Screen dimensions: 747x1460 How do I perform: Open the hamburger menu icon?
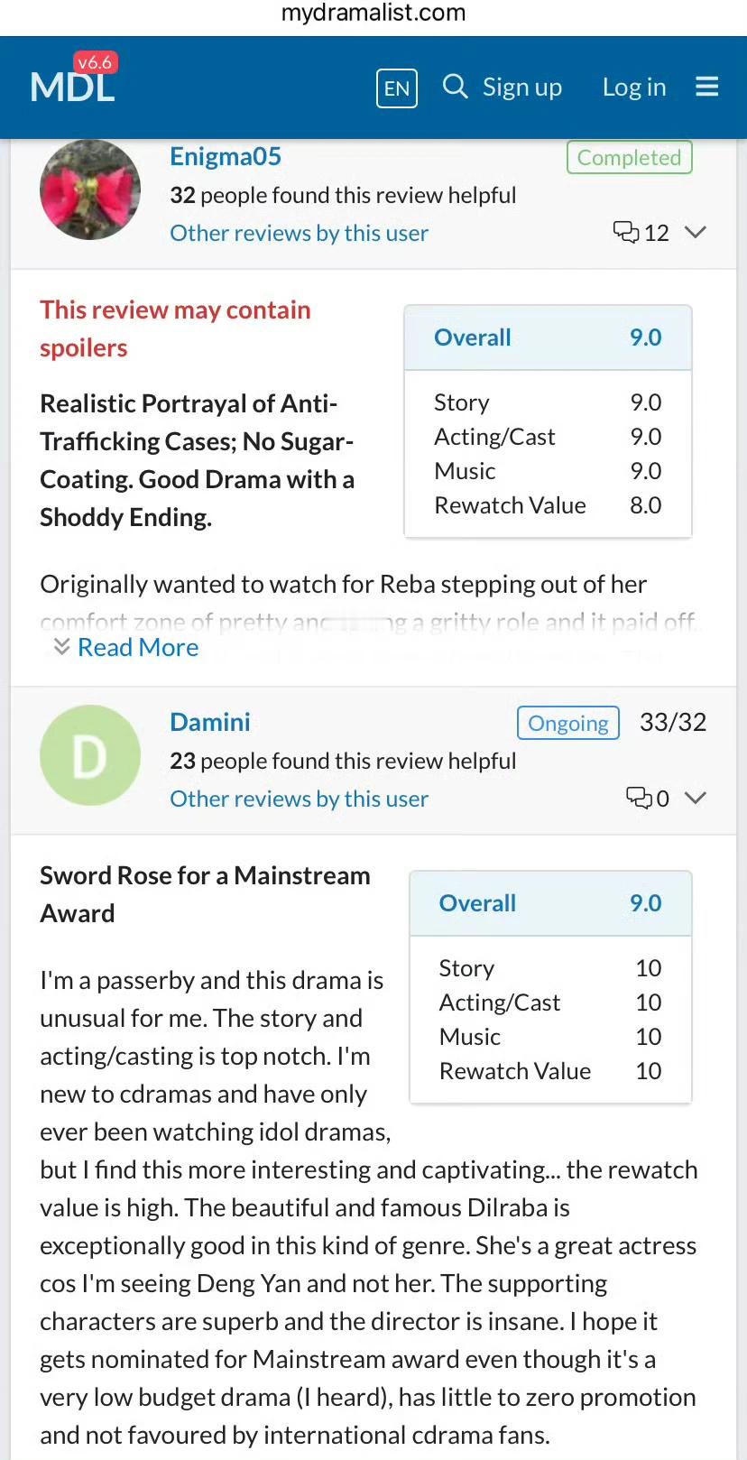click(x=707, y=87)
